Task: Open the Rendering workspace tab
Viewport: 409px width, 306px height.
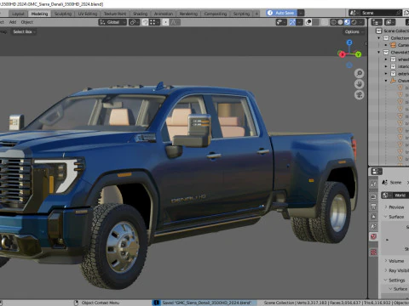Action: coord(188,14)
